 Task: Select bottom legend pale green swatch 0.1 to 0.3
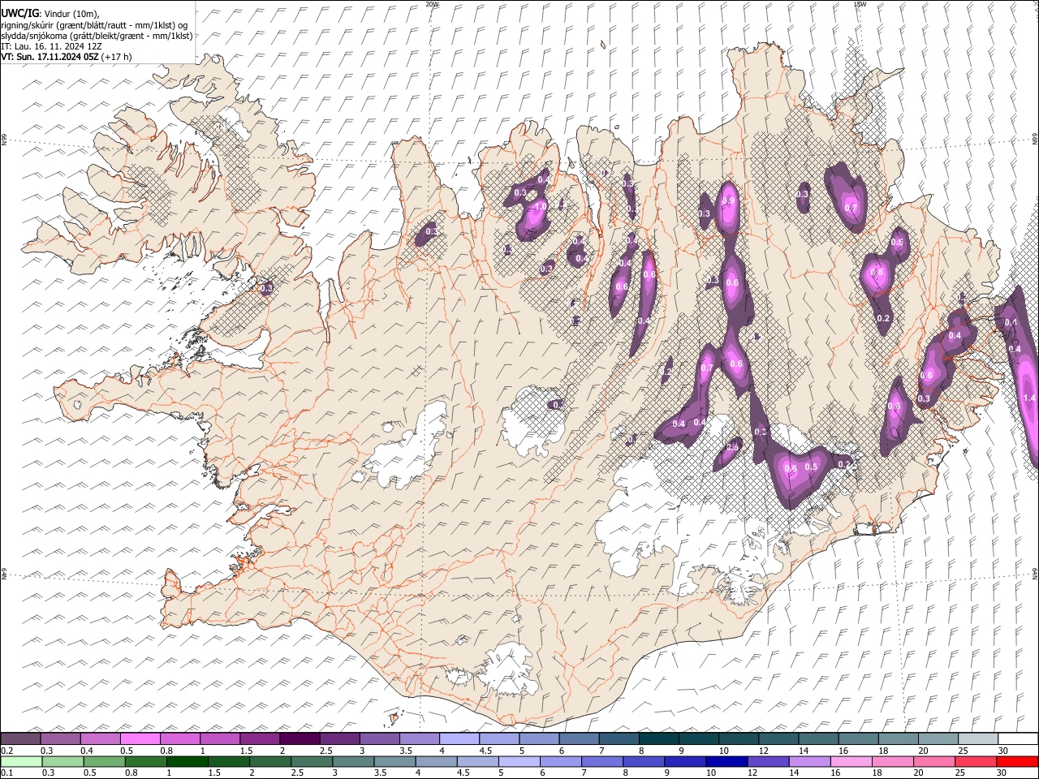[x=20, y=761]
